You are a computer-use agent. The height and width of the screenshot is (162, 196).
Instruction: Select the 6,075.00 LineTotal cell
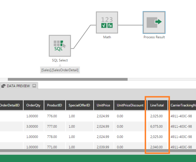coord(156,126)
